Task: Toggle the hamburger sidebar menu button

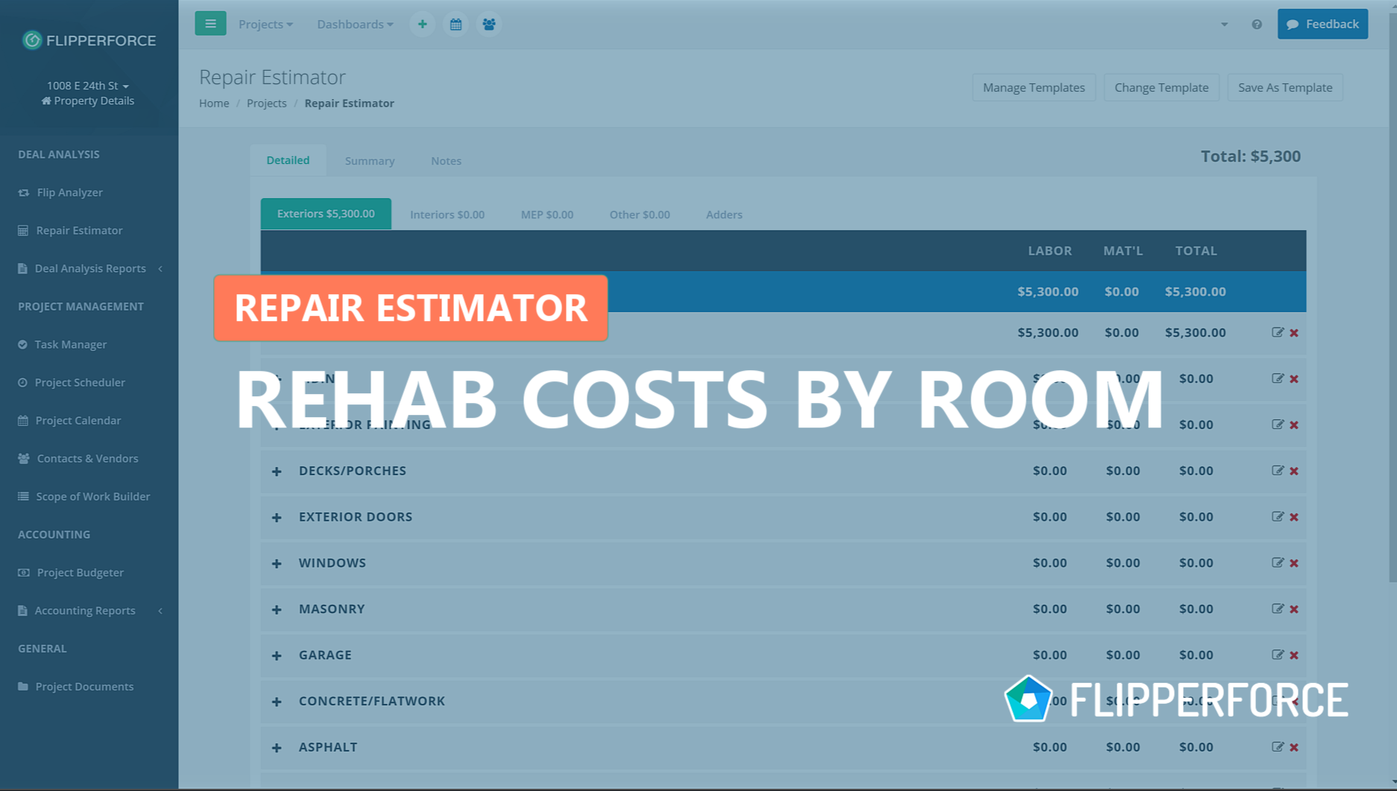Action: click(x=210, y=24)
